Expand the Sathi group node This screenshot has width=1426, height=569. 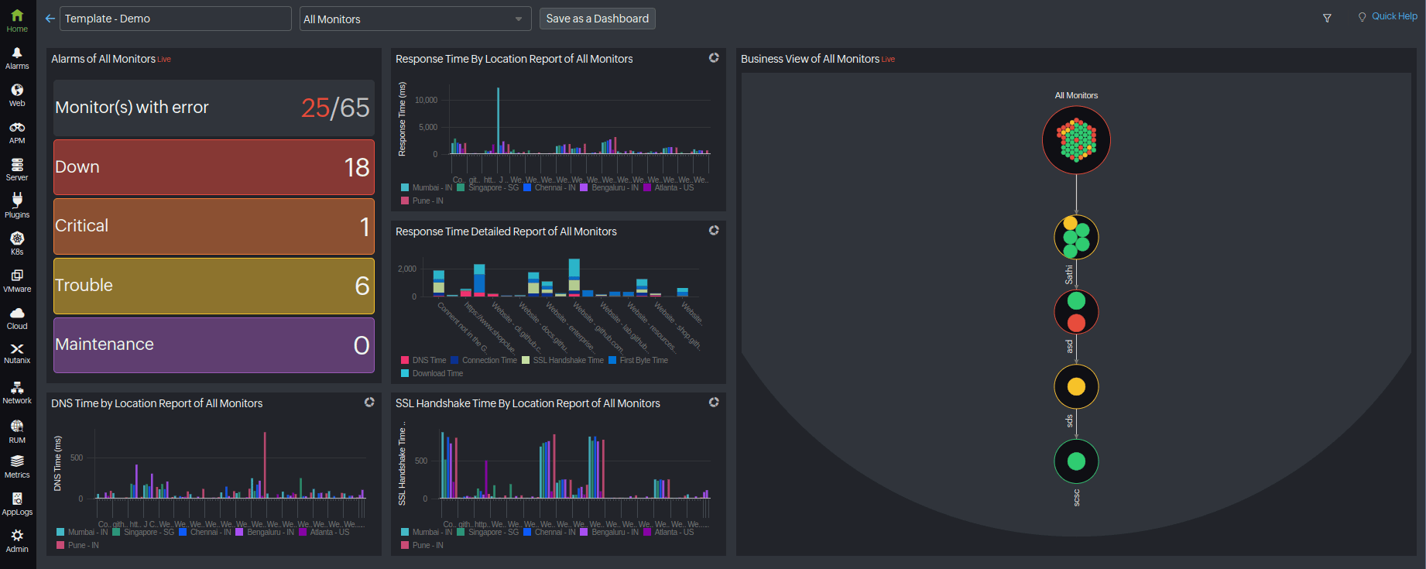1076,237
